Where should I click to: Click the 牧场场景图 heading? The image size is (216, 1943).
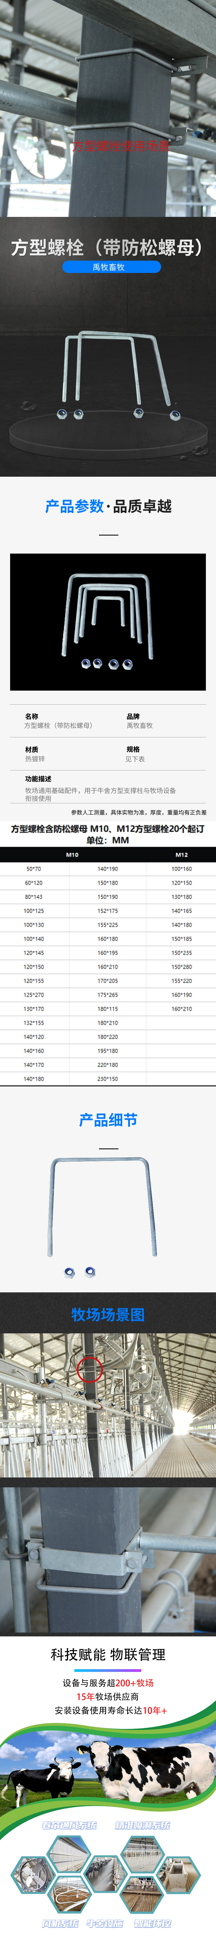pyautogui.click(x=108, y=1315)
